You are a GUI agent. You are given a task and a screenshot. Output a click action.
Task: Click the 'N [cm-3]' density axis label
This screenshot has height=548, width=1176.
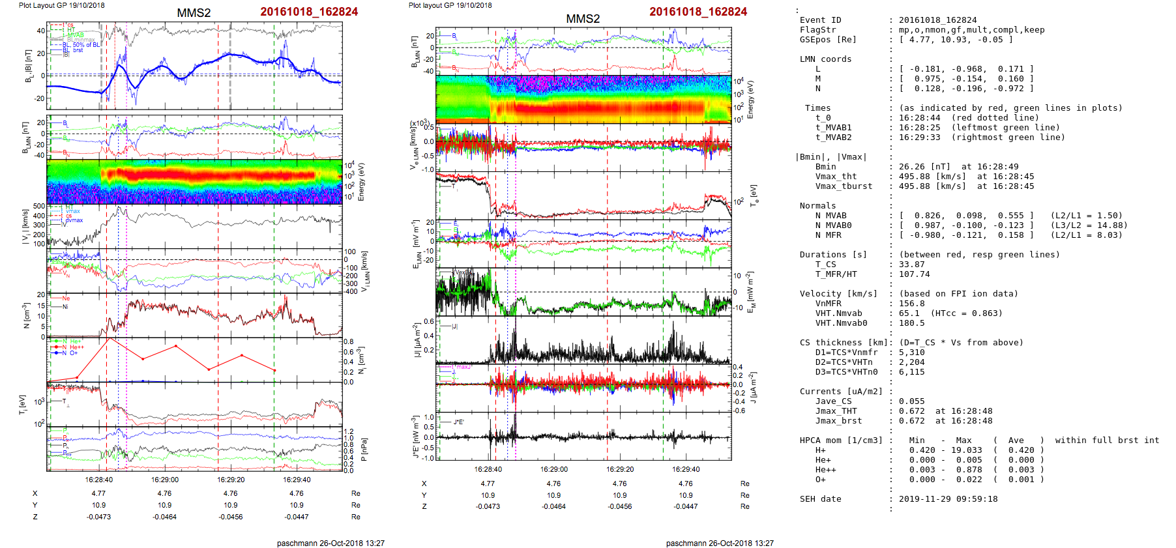(x=27, y=315)
